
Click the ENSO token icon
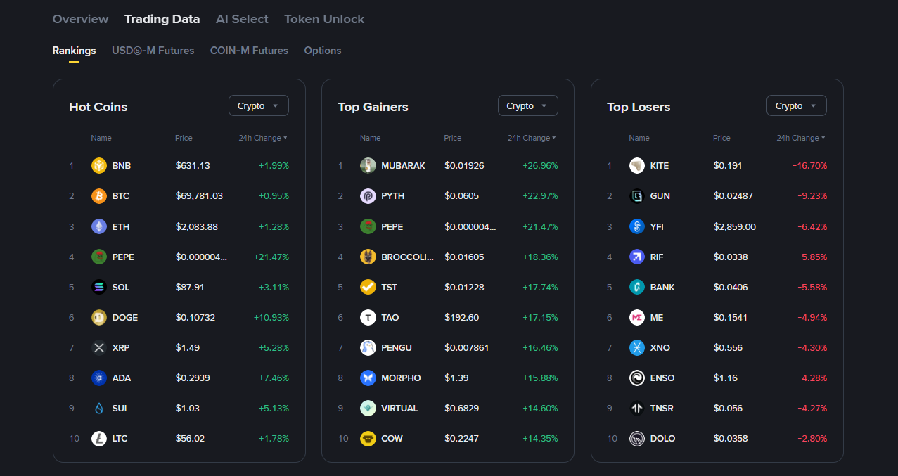tap(637, 378)
